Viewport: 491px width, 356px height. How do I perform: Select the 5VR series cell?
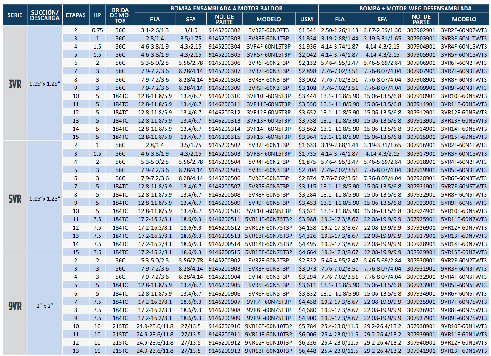(15, 198)
